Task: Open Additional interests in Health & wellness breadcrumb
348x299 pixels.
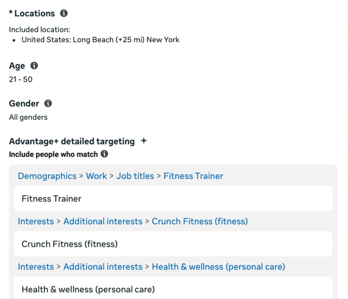Action: tap(103, 267)
